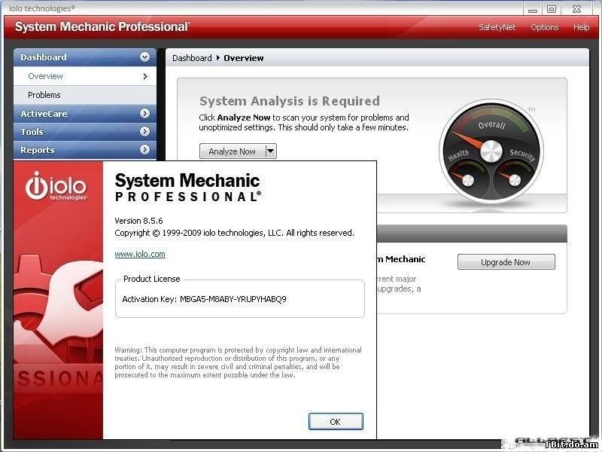Open the Options menu
The width and height of the screenshot is (602, 452).
tap(544, 27)
